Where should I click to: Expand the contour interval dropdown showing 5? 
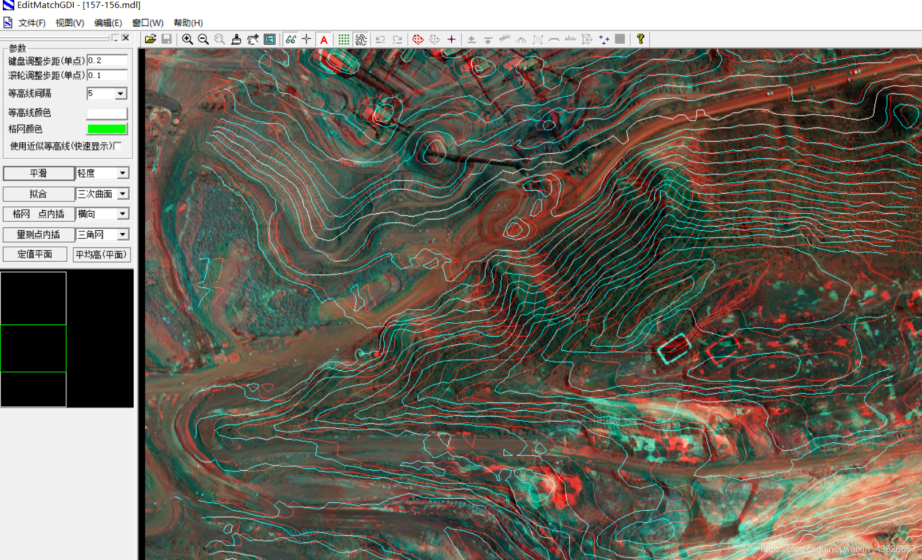click(x=121, y=93)
